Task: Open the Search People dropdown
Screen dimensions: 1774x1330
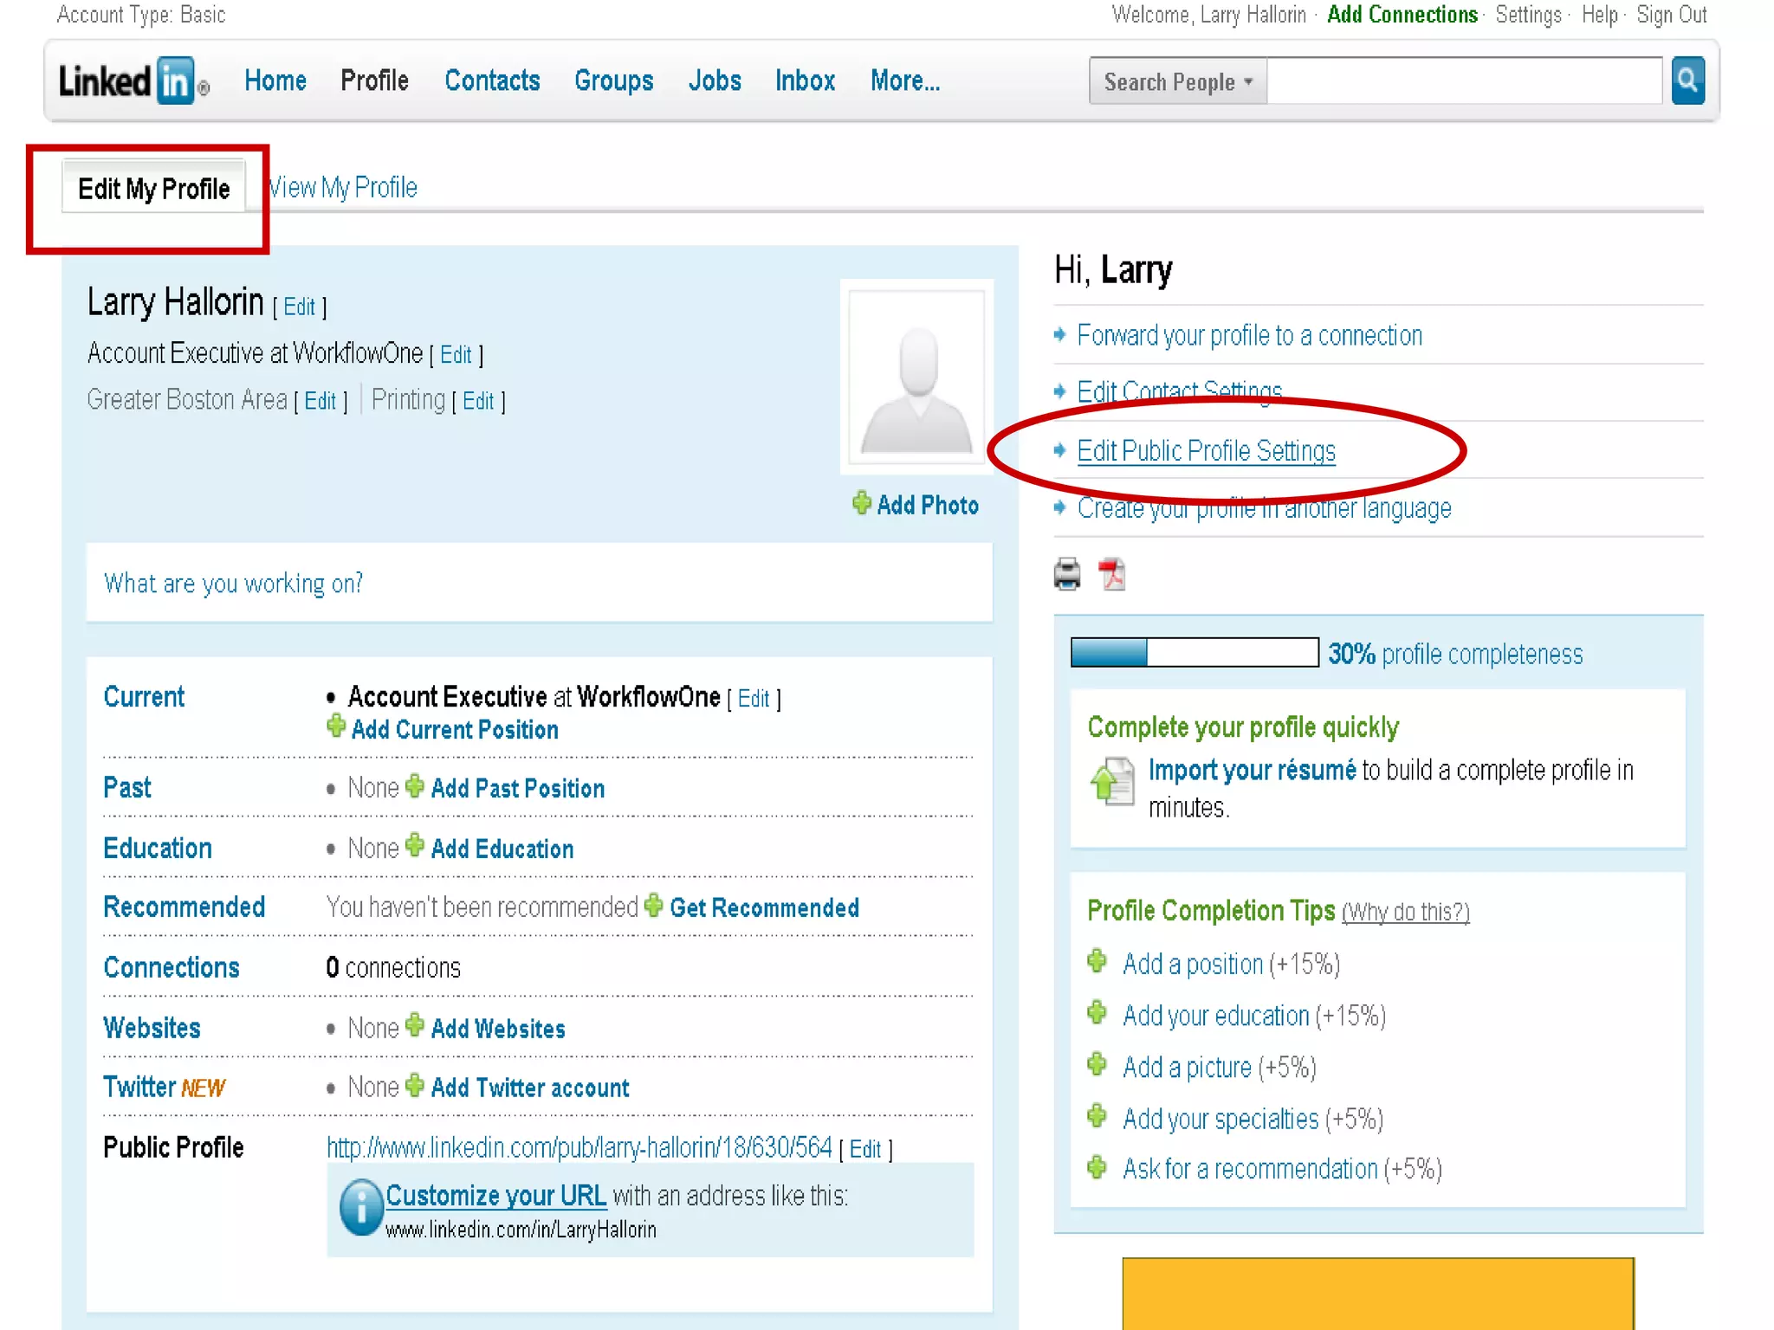Action: click(1177, 81)
